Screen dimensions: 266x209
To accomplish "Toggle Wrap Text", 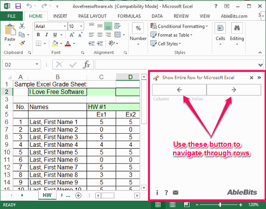I will pyautogui.click(x=118, y=26).
